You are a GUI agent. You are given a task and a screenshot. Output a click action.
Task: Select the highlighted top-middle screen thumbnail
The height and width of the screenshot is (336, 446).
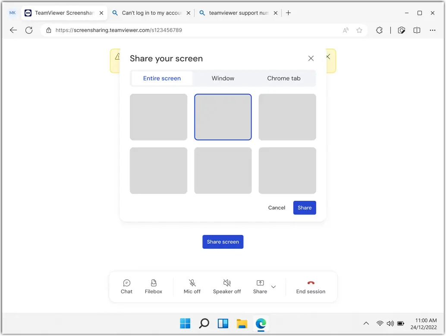coord(223,117)
